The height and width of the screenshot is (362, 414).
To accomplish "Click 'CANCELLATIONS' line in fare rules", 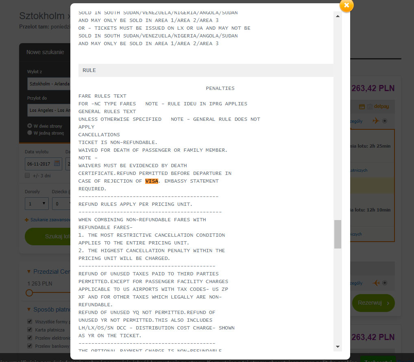I will pos(99,135).
